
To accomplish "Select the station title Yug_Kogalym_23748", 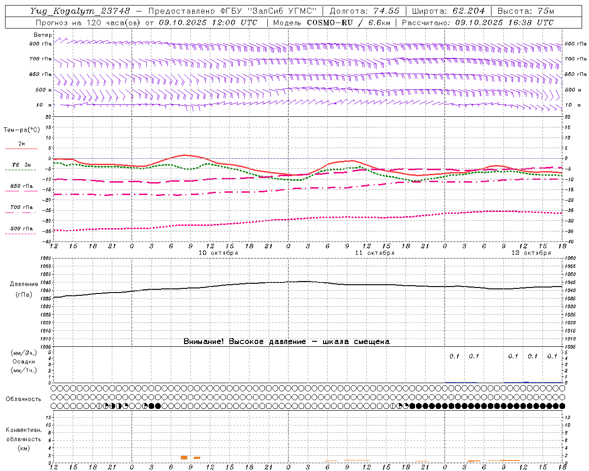I will (80, 11).
